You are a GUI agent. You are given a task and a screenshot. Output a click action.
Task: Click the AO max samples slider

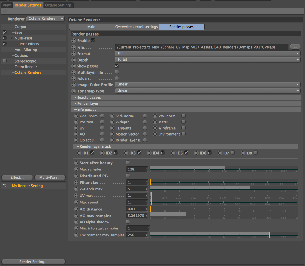coord(224,216)
